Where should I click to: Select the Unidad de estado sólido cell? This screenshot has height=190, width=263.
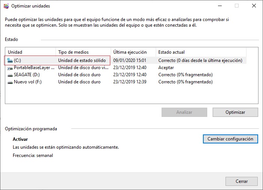click(x=82, y=60)
